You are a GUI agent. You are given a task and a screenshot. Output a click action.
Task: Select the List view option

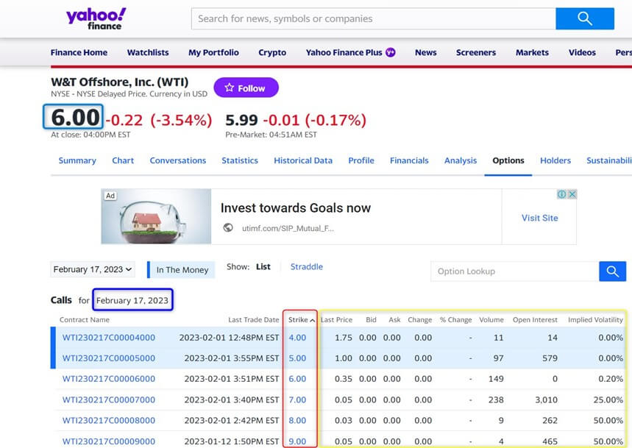(263, 267)
